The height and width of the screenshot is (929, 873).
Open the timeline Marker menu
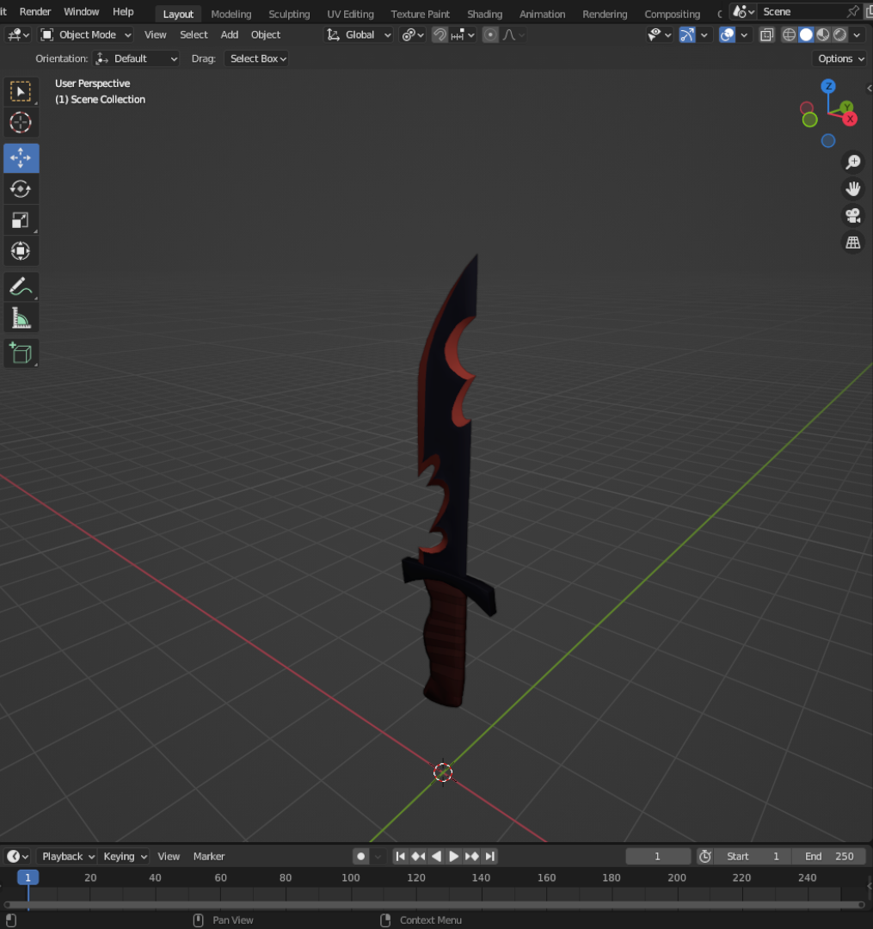click(x=208, y=856)
